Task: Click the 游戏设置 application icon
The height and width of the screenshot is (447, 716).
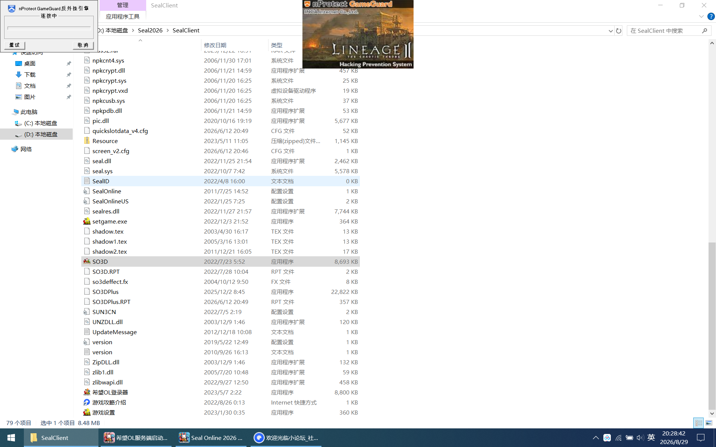Action: [87, 412]
